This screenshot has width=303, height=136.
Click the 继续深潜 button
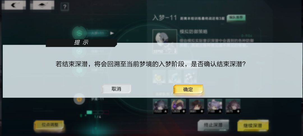[253, 126]
